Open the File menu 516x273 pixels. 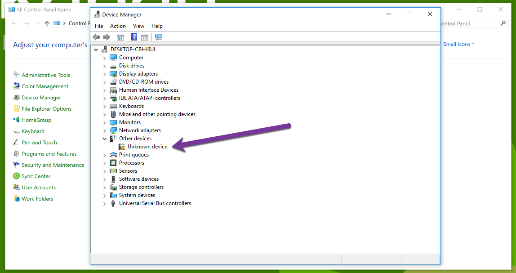click(99, 26)
